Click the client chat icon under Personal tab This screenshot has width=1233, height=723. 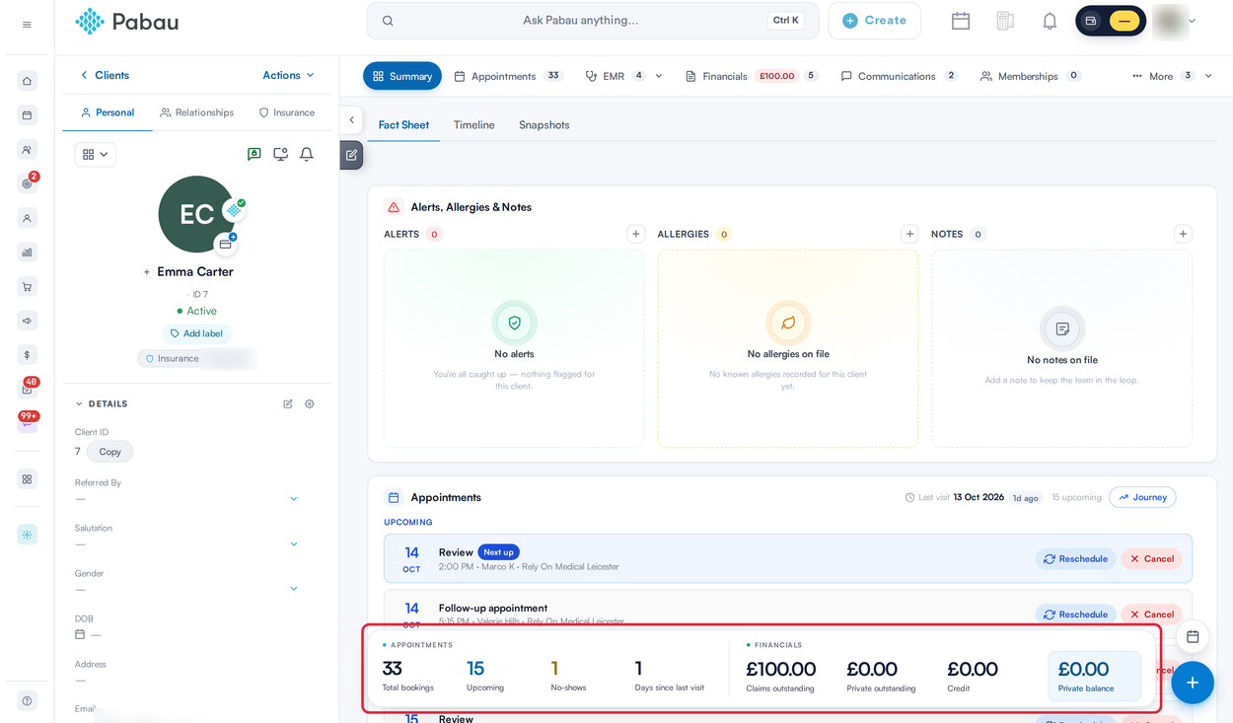point(254,154)
